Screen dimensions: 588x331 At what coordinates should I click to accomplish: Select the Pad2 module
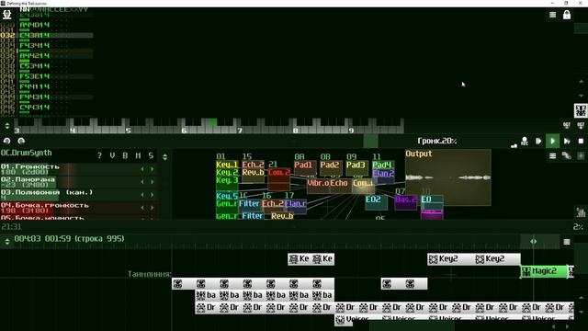click(x=331, y=167)
